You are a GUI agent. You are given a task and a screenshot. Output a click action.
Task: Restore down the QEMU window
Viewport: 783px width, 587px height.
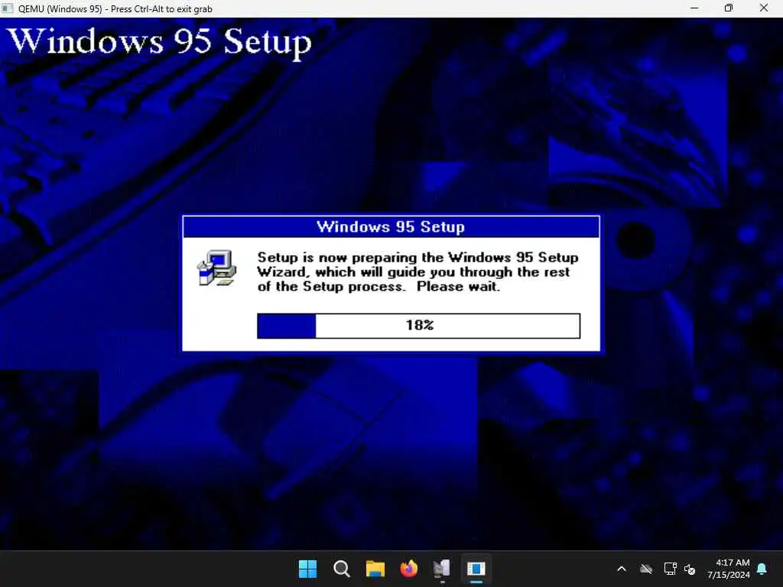pos(729,8)
